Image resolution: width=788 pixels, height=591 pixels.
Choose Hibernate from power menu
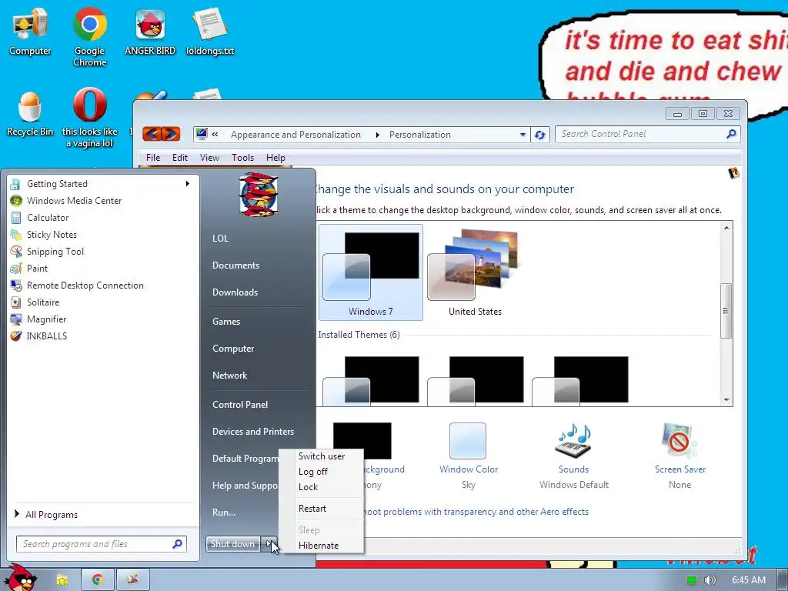pyautogui.click(x=319, y=546)
